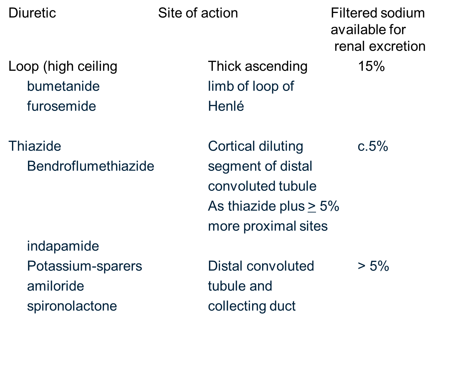Select the "Bendroflumethiazide" entry
The height and width of the screenshot is (376, 465).
90,166
